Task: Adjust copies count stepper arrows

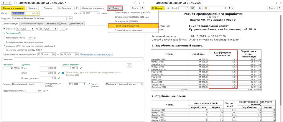Action: click(187, 8)
